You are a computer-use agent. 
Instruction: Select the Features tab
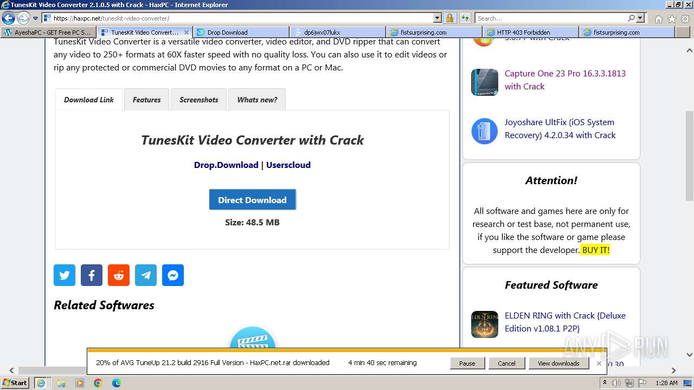click(x=146, y=100)
